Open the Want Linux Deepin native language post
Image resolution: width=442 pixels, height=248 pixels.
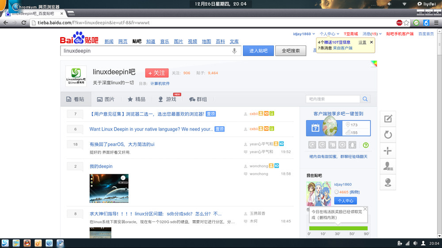click(151, 129)
